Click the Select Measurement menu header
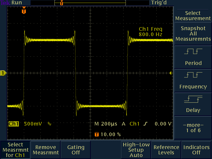 [193, 16]
